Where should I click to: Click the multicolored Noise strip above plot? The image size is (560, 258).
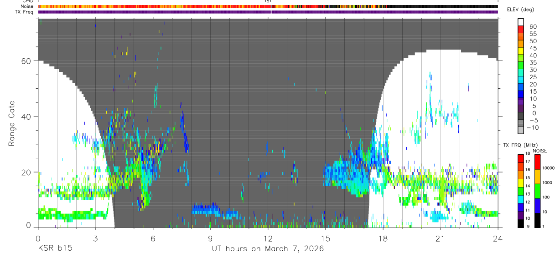click(268, 6)
